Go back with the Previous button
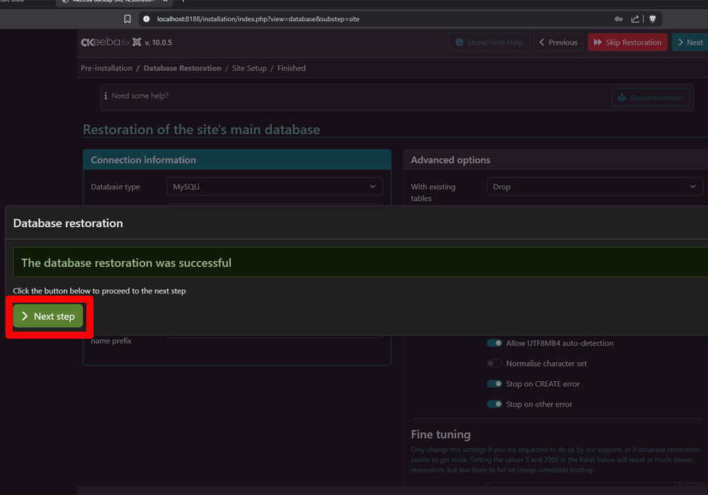This screenshot has width=708, height=495. click(x=558, y=42)
